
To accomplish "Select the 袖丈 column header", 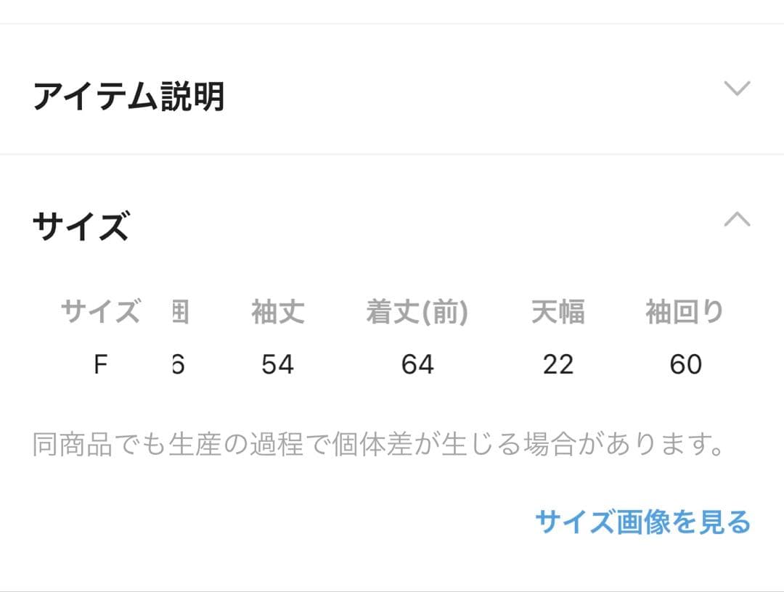I will [278, 313].
